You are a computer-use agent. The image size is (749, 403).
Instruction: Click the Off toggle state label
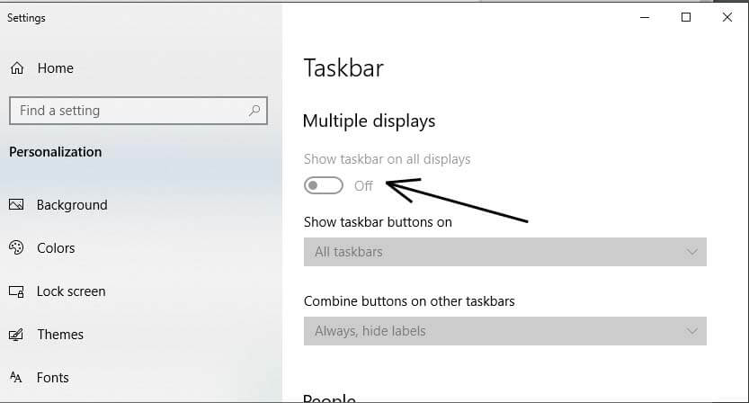coord(363,186)
